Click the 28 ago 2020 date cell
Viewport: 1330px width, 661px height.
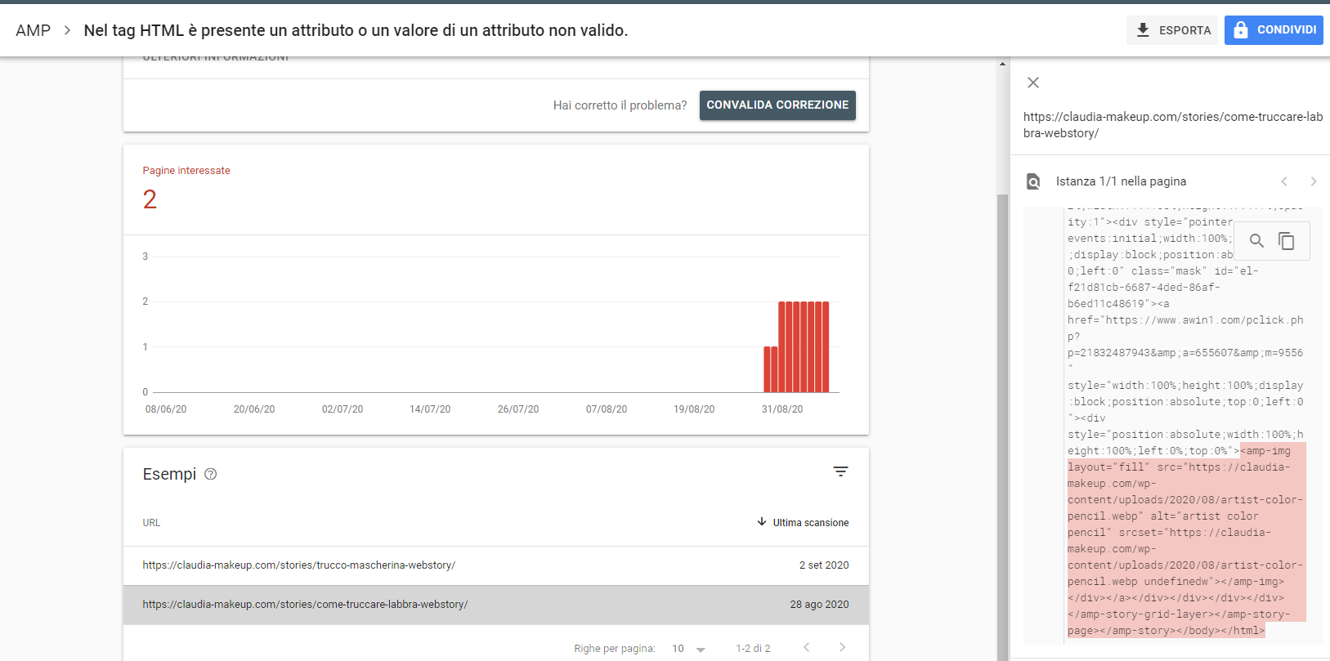pyautogui.click(x=819, y=605)
